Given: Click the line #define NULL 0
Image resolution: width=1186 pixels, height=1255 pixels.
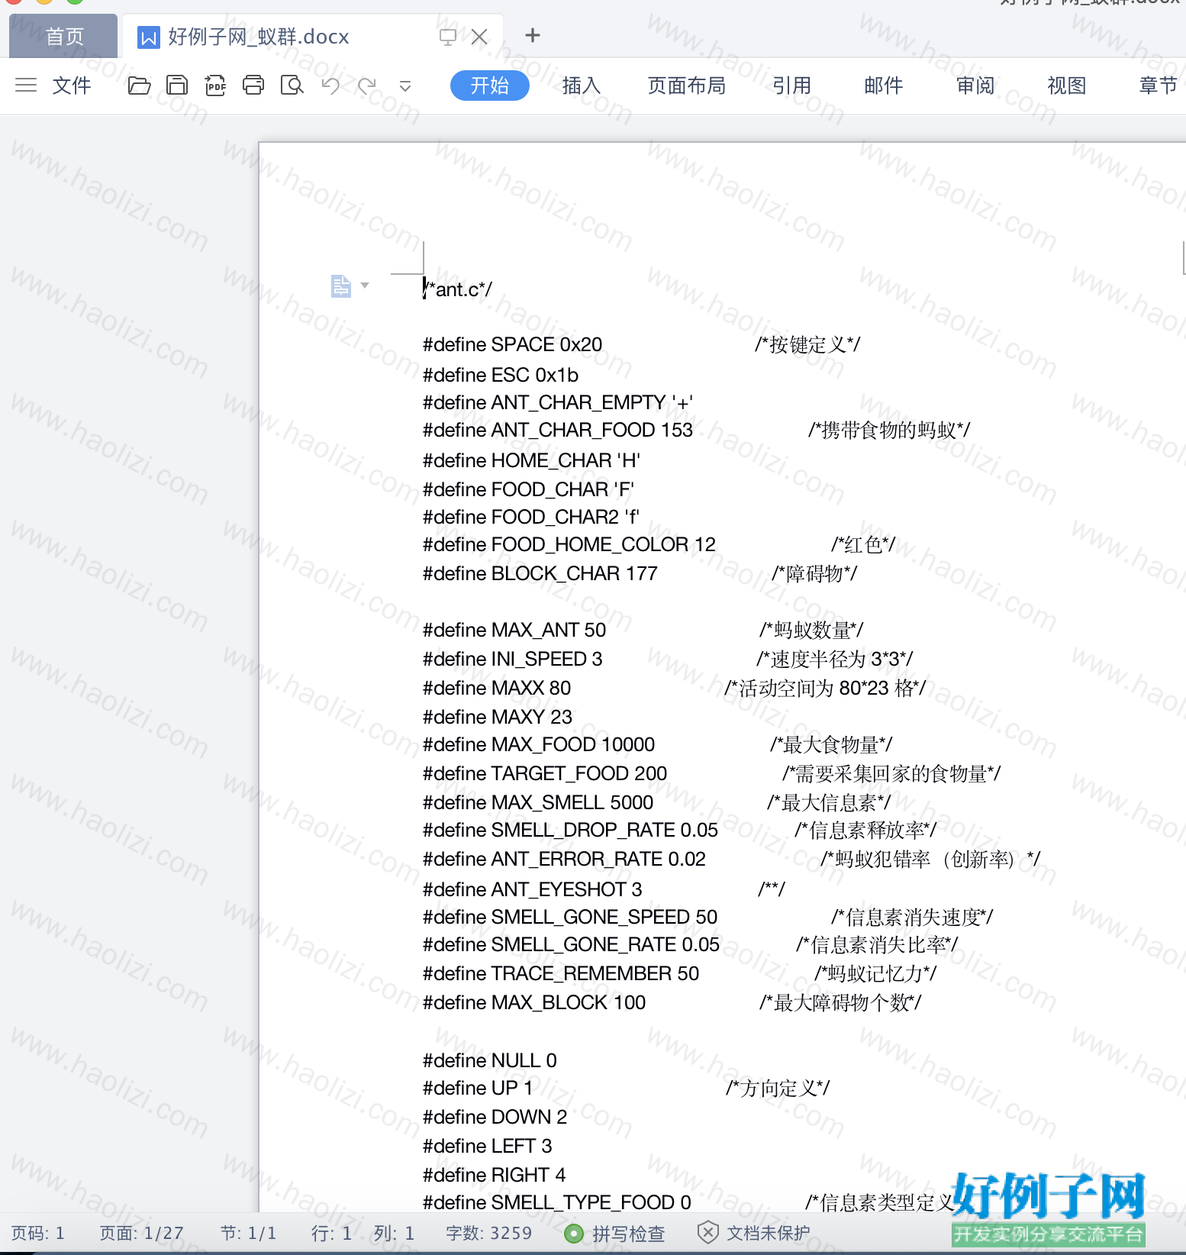Looking at the screenshot, I should (490, 1060).
